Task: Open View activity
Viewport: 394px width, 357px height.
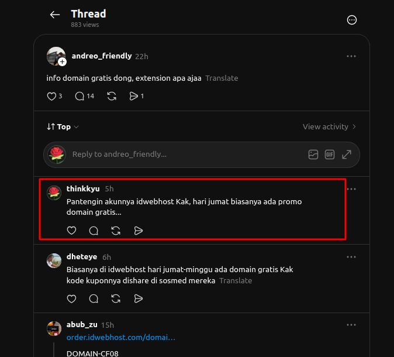Action: coord(329,126)
